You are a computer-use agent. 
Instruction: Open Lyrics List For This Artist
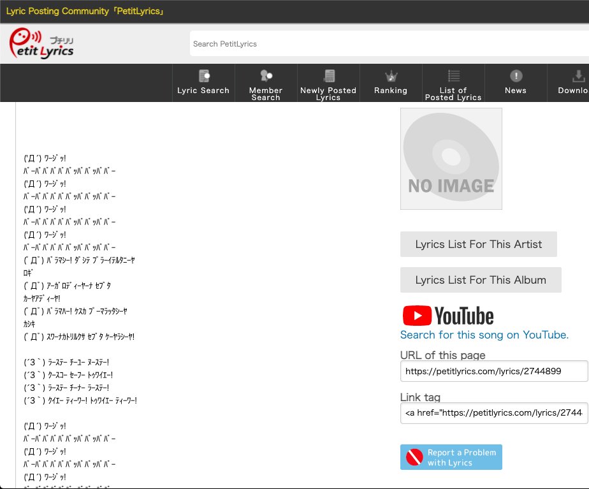478,244
